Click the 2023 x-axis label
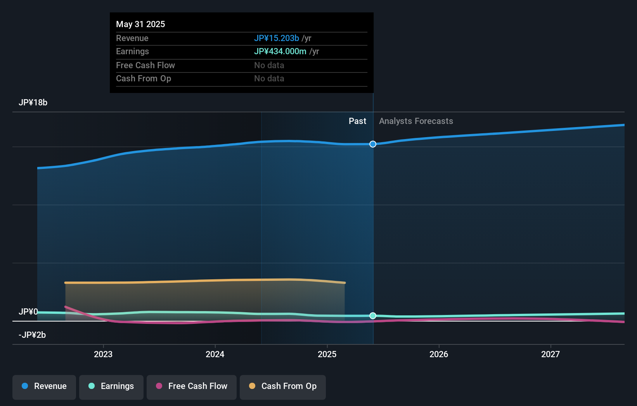This screenshot has width=637, height=406. tap(103, 354)
